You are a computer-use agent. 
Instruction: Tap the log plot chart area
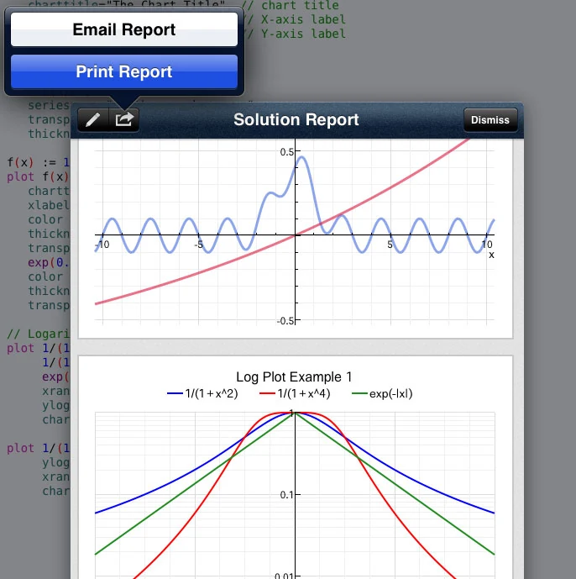tap(296, 495)
